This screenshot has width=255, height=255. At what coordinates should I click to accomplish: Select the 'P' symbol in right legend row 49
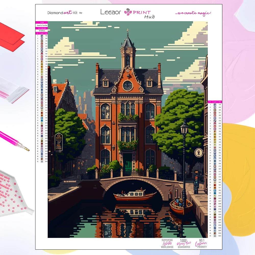215,233
